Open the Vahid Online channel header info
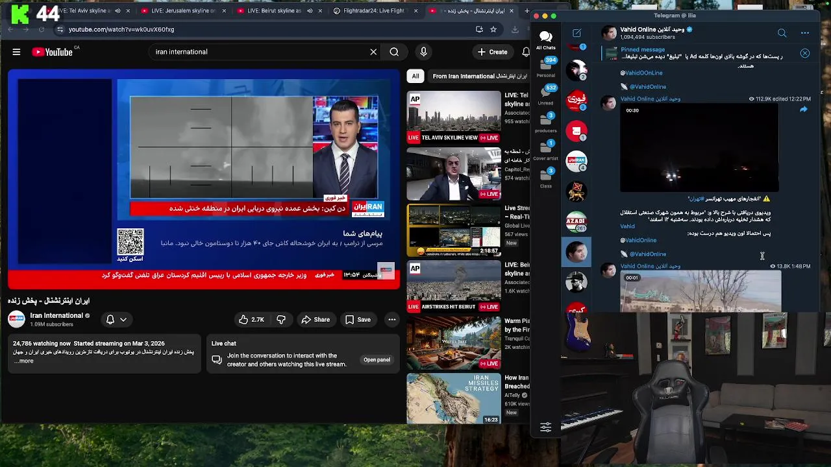 656,33
